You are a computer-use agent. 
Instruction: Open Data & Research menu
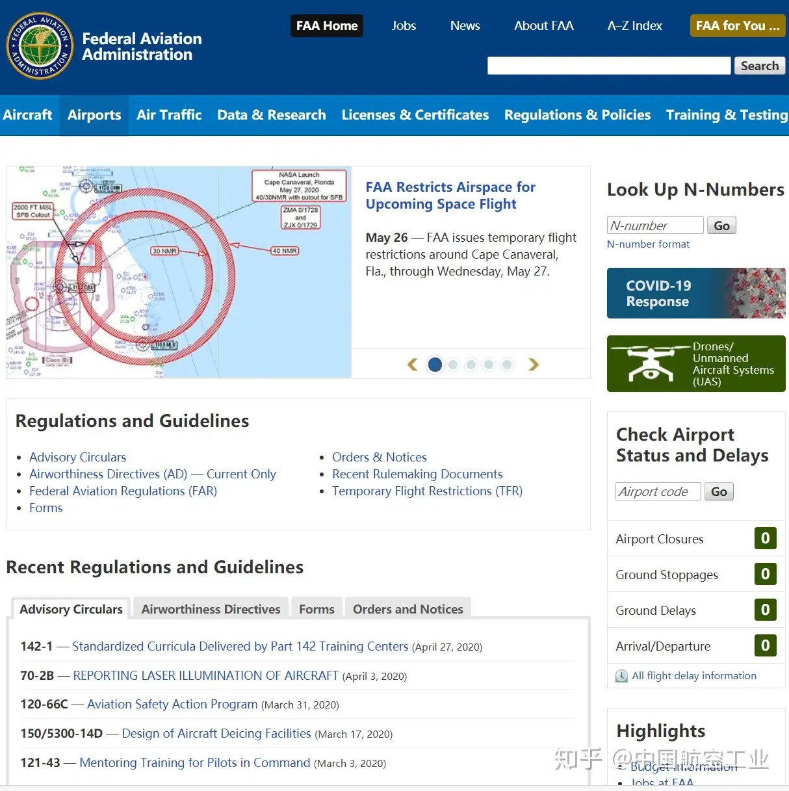[x=272, y=115]
